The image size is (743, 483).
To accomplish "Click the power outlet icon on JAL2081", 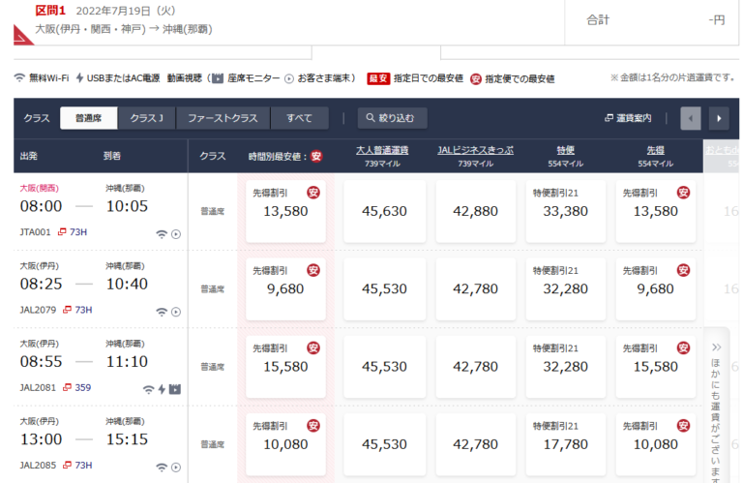I will pyautogui.click(x=162, y=389).
